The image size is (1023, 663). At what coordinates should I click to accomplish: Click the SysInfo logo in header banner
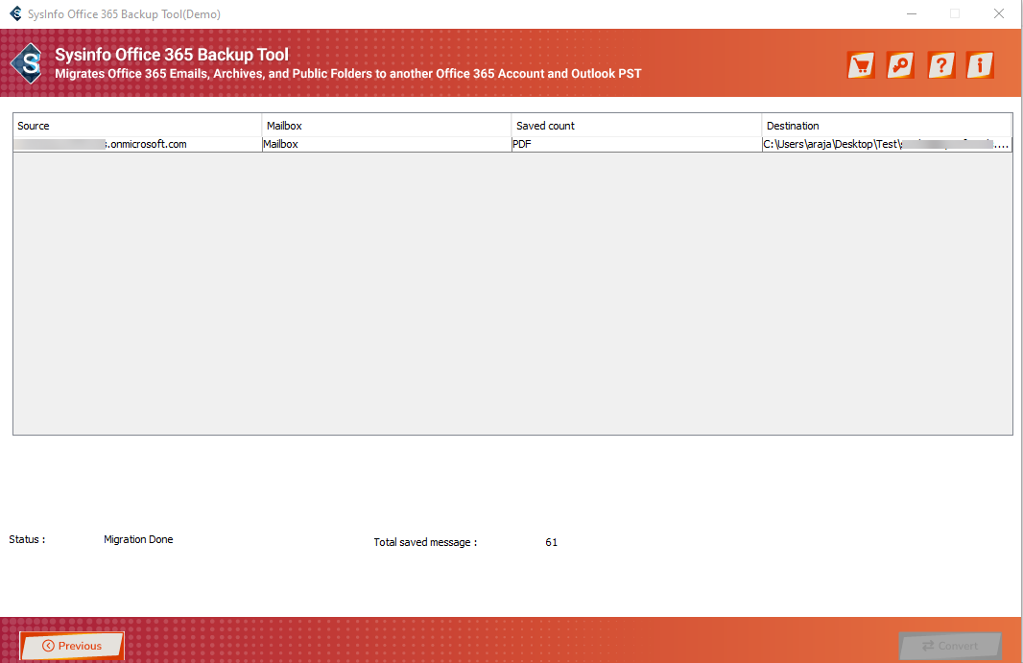coord(28,63)
